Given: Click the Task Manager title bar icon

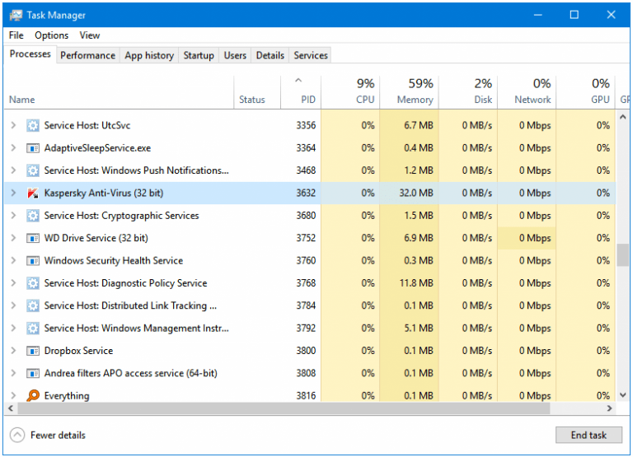Looking at the screenshot, I should point(16,16).
